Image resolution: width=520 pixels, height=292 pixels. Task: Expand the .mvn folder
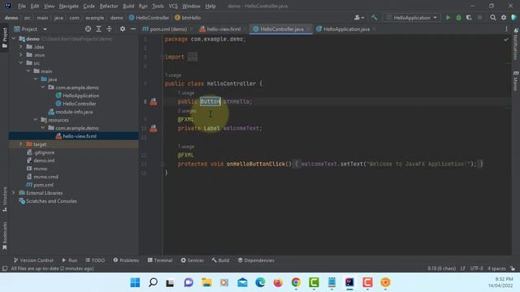tap(21, 55)
